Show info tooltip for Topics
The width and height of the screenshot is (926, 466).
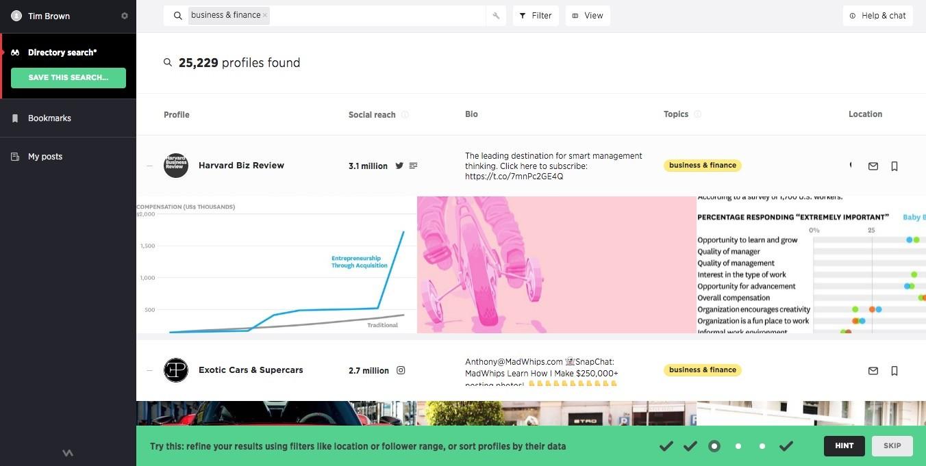[698, 114]
